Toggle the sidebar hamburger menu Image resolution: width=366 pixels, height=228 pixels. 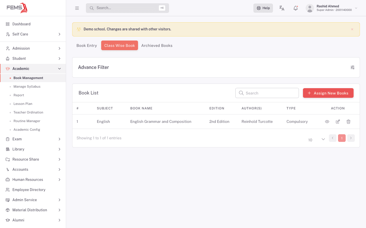77,8
